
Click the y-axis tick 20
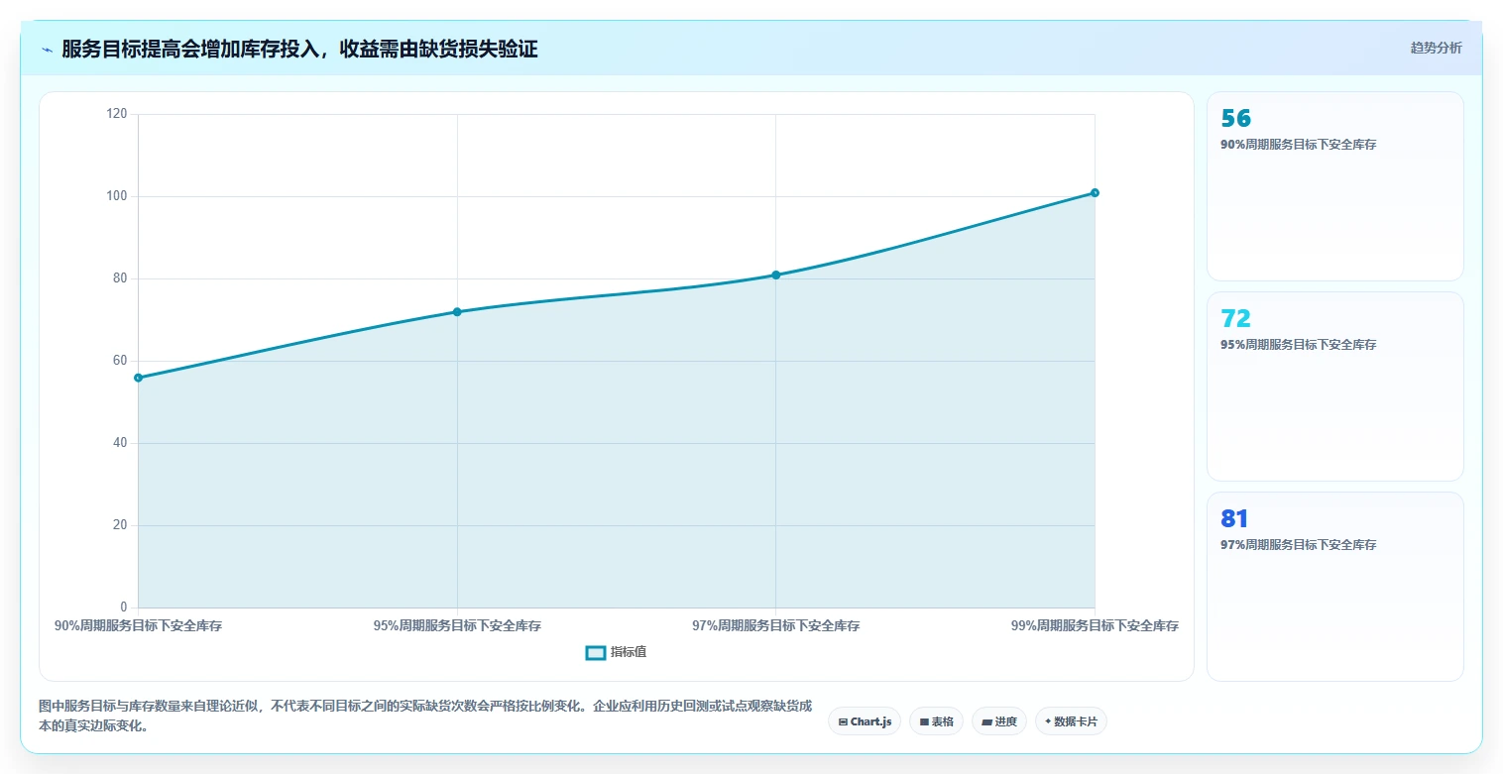[120, 525]
